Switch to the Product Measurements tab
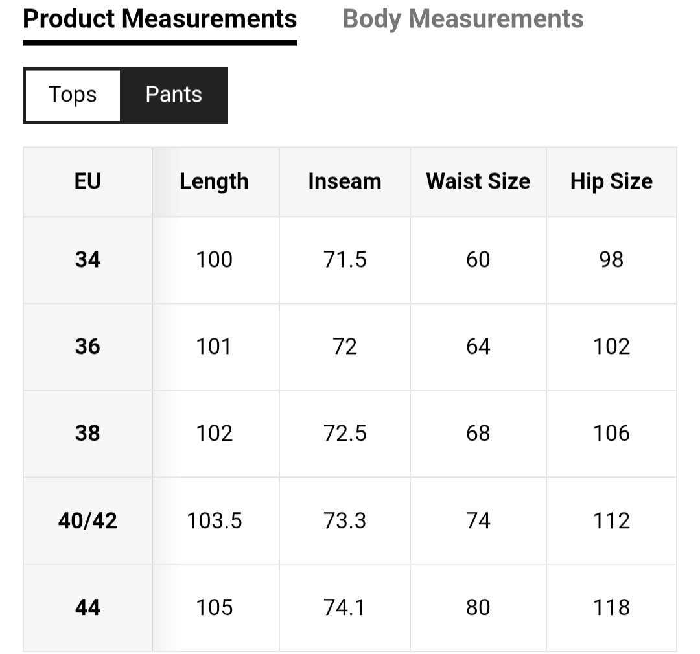The width and height of the screenshot is (700, 654). pyautogui.click(x=159, y=19)
